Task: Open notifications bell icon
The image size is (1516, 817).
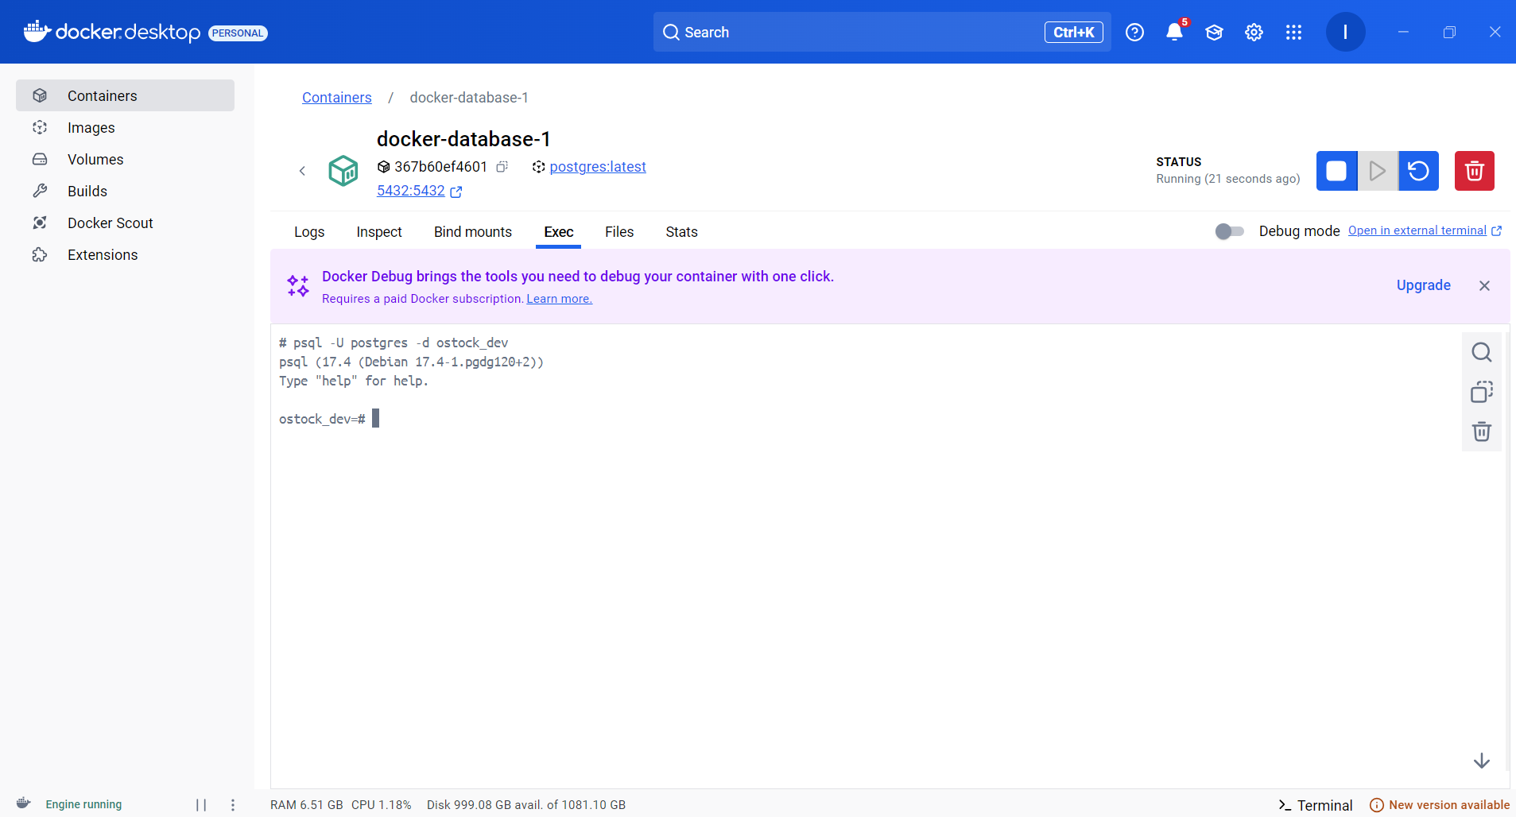Action: (x=1174, y=32)
